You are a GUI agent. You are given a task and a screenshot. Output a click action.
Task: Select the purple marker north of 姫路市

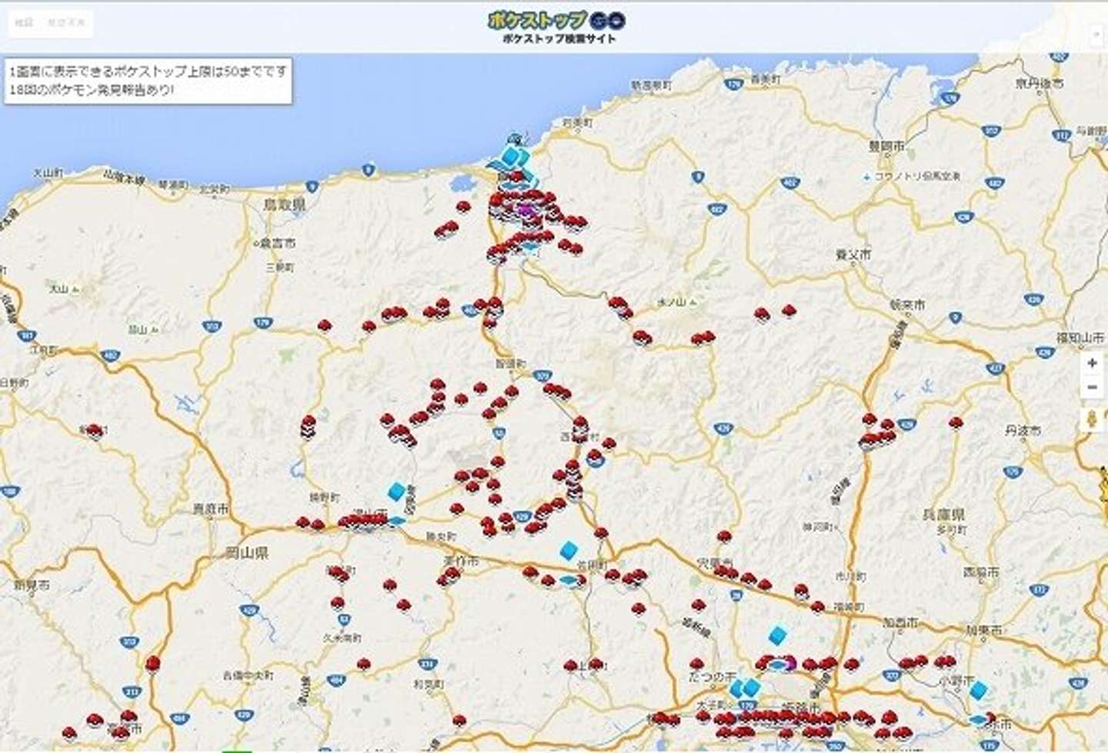point(789,663)
